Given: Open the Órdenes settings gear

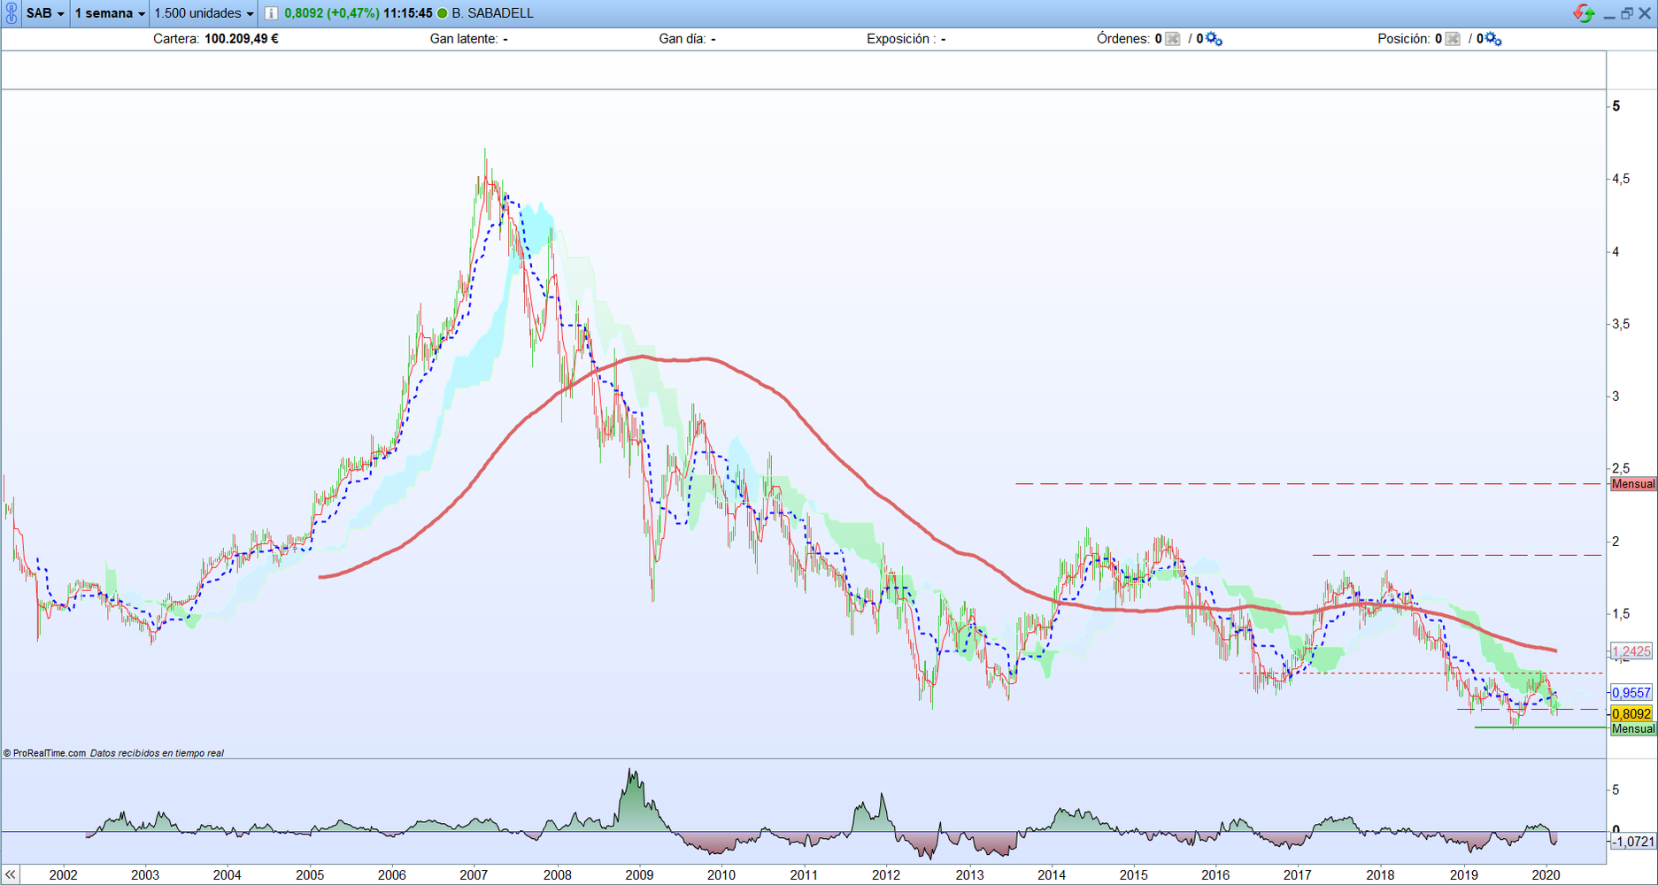Looking at the screenshot, I should pos(1215,39).
